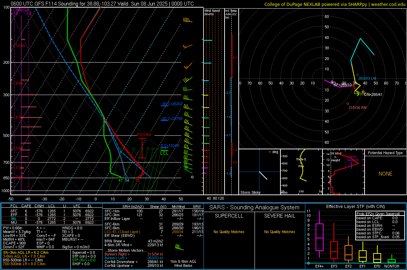
Task: Click the 315/34 RM hodograph label
Action: [357, 108]
